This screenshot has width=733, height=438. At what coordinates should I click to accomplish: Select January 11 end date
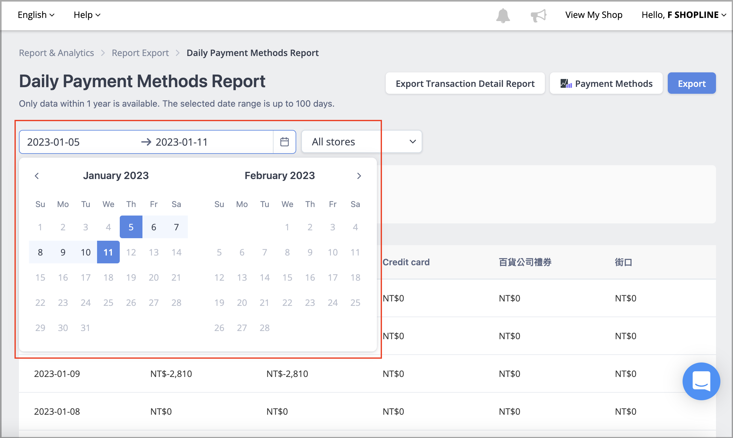(x=108, y=252)
